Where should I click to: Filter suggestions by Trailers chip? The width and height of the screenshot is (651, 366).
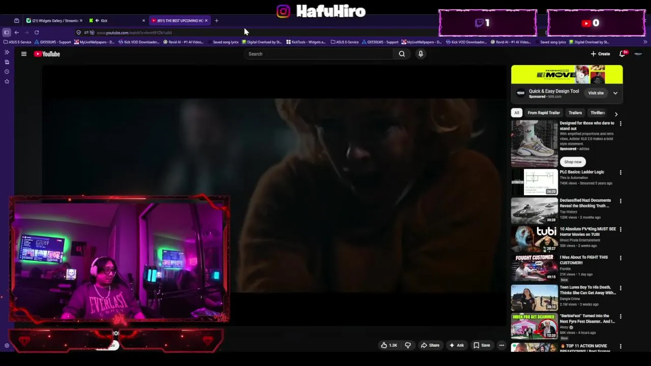tap(575, 113)
